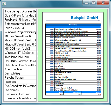Viewport: 111px width, 105px height.
Task: Select 'Abels Tochter' in the list
Action: 20,69
